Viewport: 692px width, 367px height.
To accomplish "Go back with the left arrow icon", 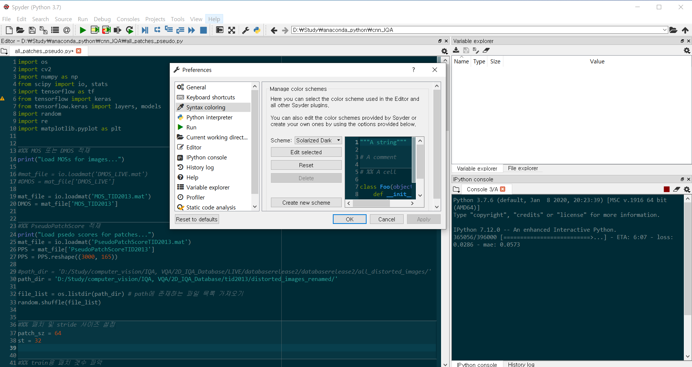I will pyautogui.click(x=274, y=30).
